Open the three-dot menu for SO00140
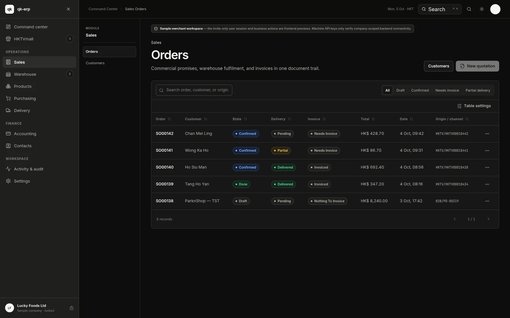The width and height of the screenshot is (510, 318). point(487,167)
